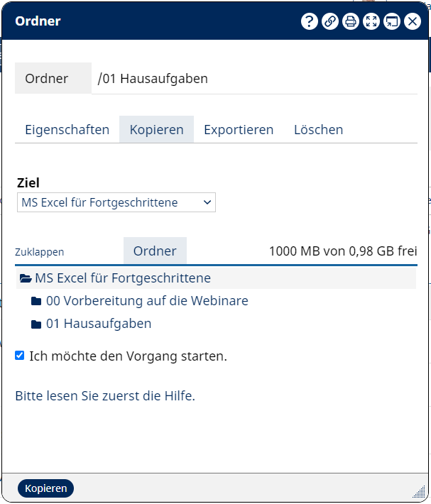This screenshot has height=504, width=431.
Task: Click the dialog resize grip in corner
Action: point(419,492)
